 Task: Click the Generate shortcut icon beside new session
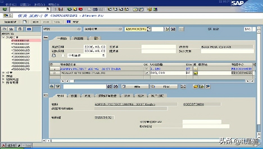click(x=141, y=9)
